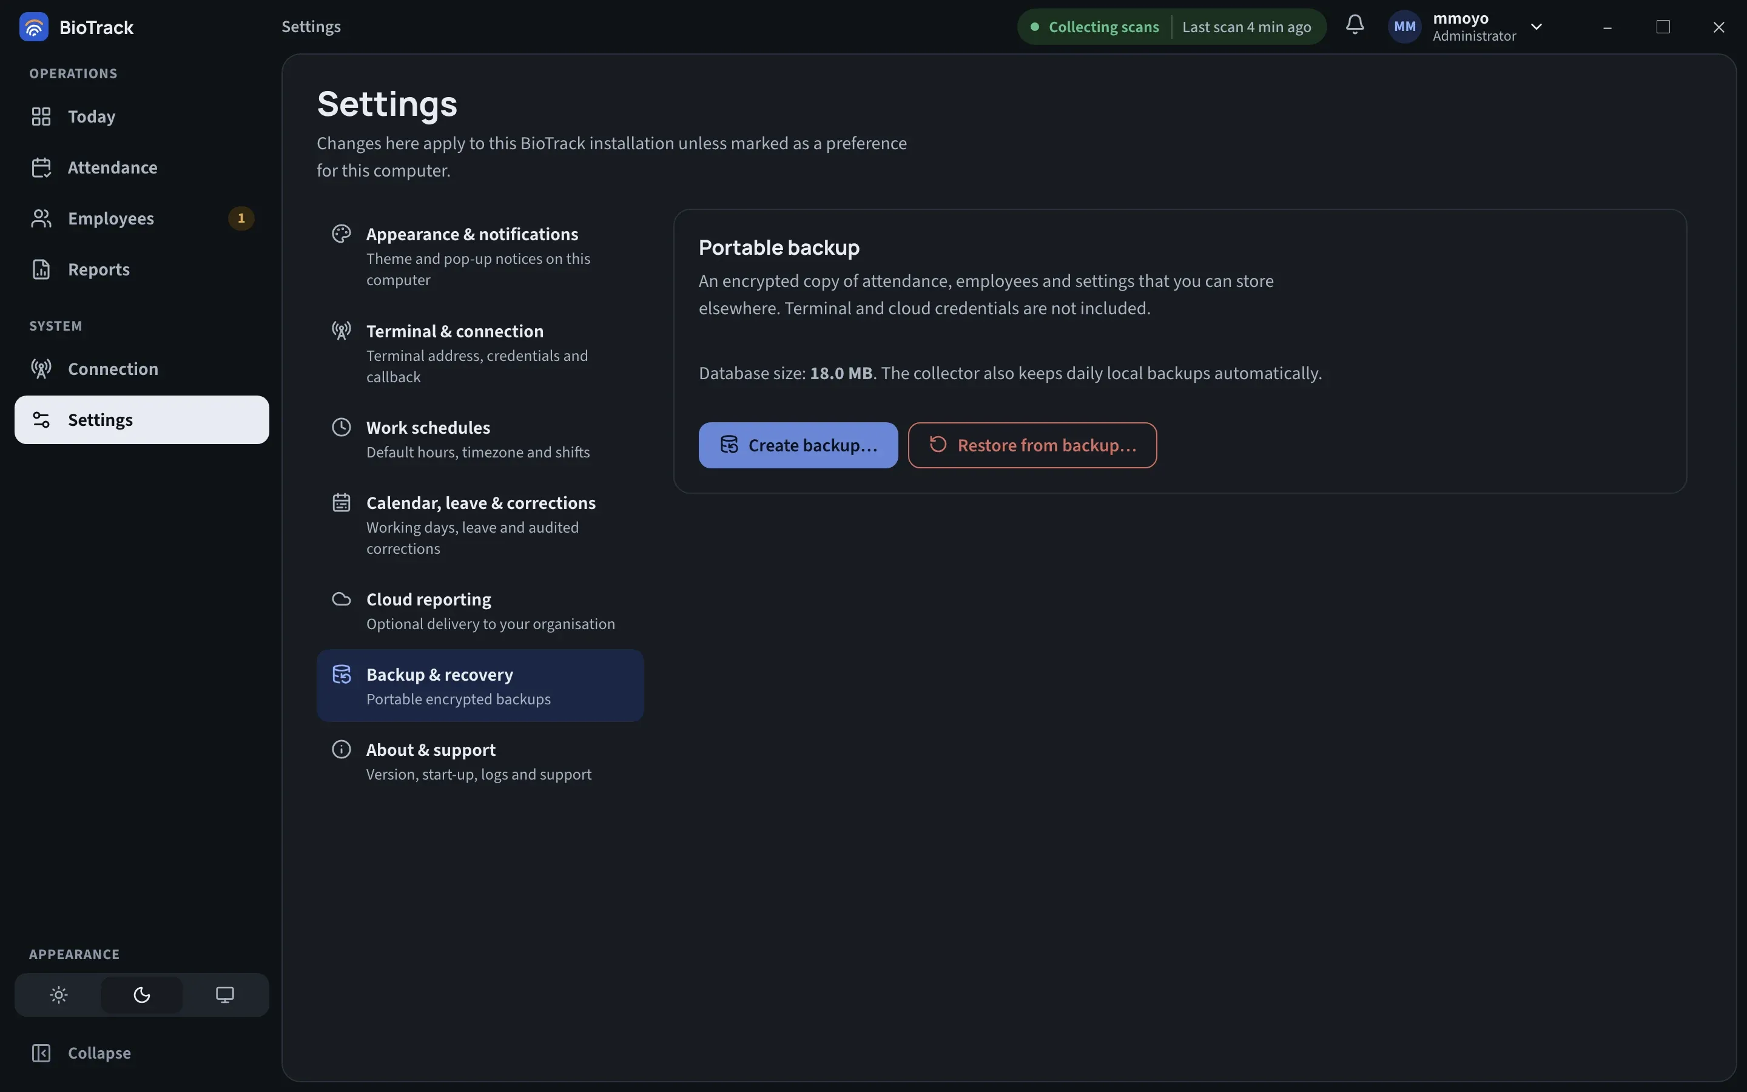Collapse the sidebar
The width and height of the screenshot is (1747, 1092).
coord(141,1053)
